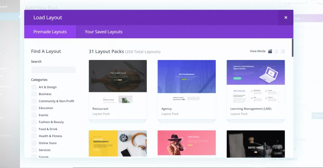Click the modal's vertical scrollbar handle
This screenshot has width=323, height=168.
click(x=292, y=48)
